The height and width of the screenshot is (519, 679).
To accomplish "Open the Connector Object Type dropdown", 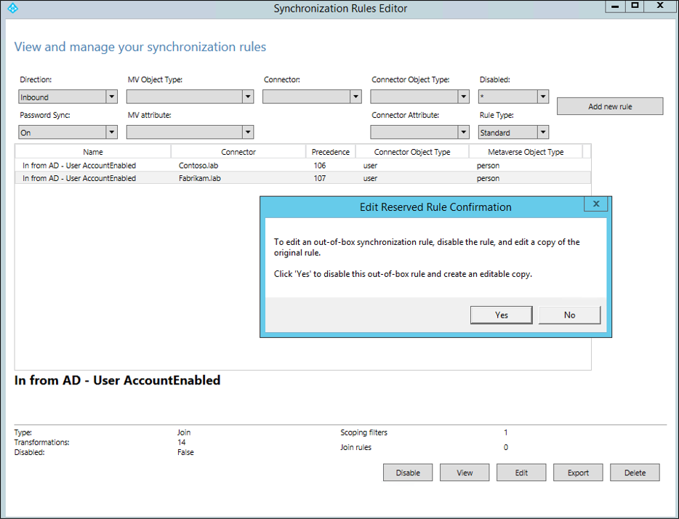I will pyautogui.click(x=464, y=96).
